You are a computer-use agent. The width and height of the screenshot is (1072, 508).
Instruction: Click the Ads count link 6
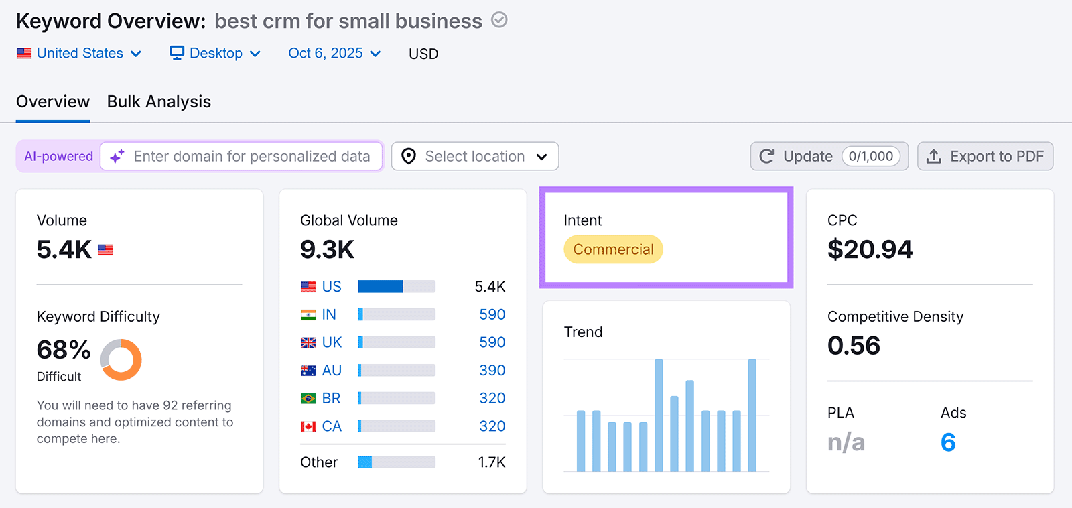(x=947, y=442)
